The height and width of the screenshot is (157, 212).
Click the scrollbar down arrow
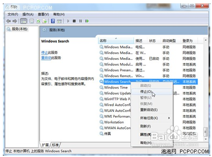(x=206, y=139)
